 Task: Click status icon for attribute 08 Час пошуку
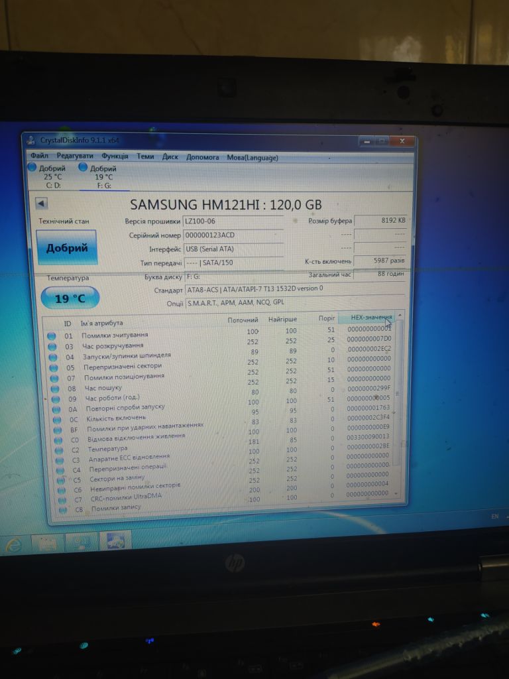tap(55, 389)
